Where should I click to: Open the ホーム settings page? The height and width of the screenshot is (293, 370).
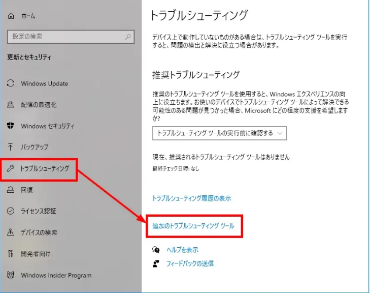point(28,16)
